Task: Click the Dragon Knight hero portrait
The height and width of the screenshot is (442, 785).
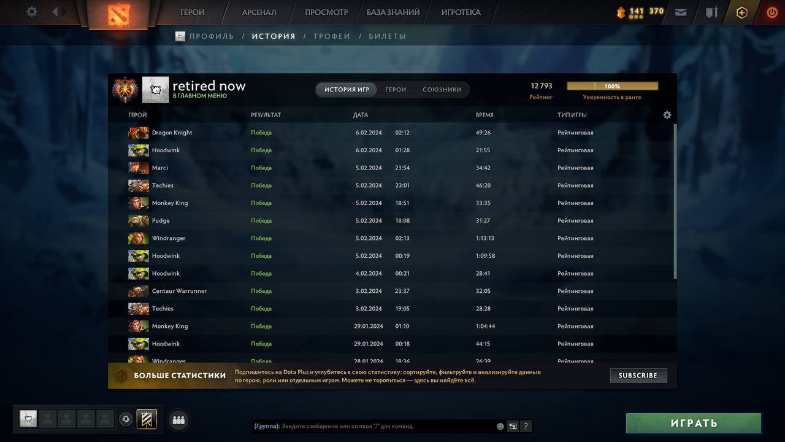Action: tap(139, 133)
